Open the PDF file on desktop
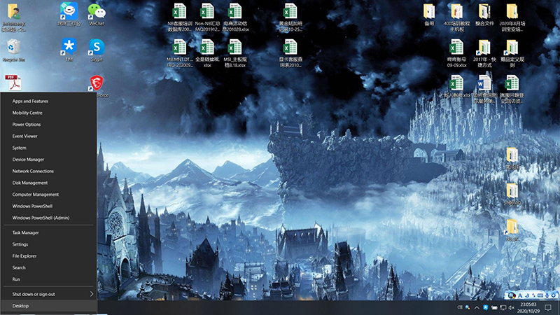Viewport: 560px width, 315px height. [x=13, y=83]
